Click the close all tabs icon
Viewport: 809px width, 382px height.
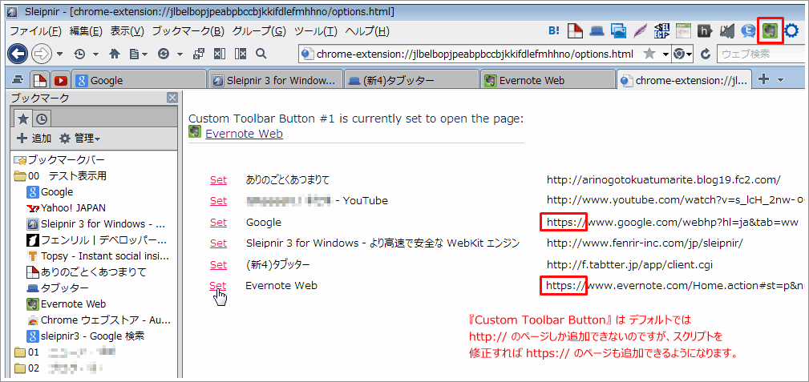pos(199,54)
